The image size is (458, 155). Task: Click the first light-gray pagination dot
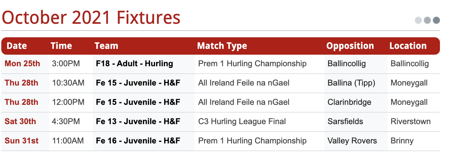[418, 20]
